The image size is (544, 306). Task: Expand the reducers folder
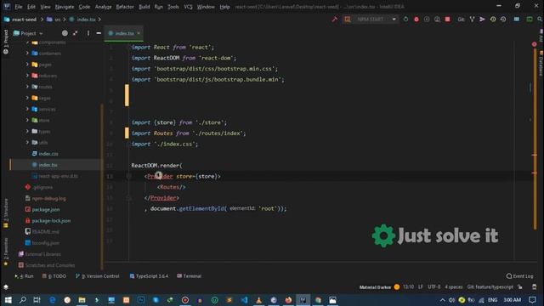click(x=27, y=76)
